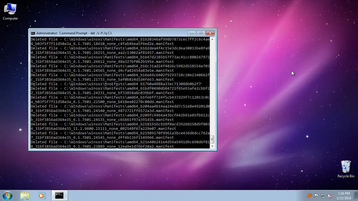Click the console scrollbar thumb
The width and height of the screenshot is (358, 201).
[x=212, y=139]
